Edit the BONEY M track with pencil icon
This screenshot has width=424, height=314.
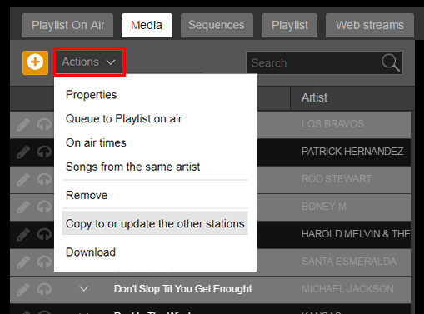tap(23, 207)
